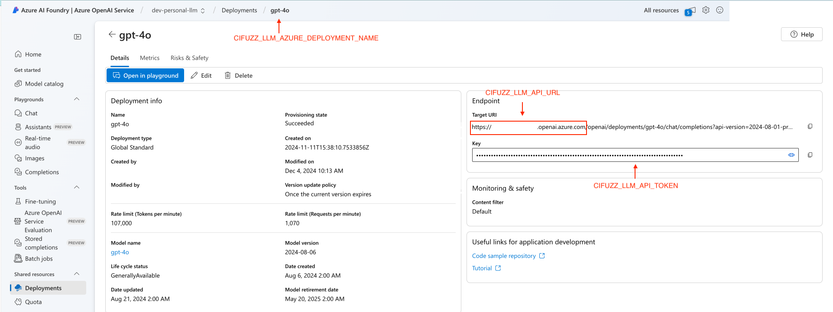
Task: Open the Tutorial link
Action: click(x=486, y=268)
